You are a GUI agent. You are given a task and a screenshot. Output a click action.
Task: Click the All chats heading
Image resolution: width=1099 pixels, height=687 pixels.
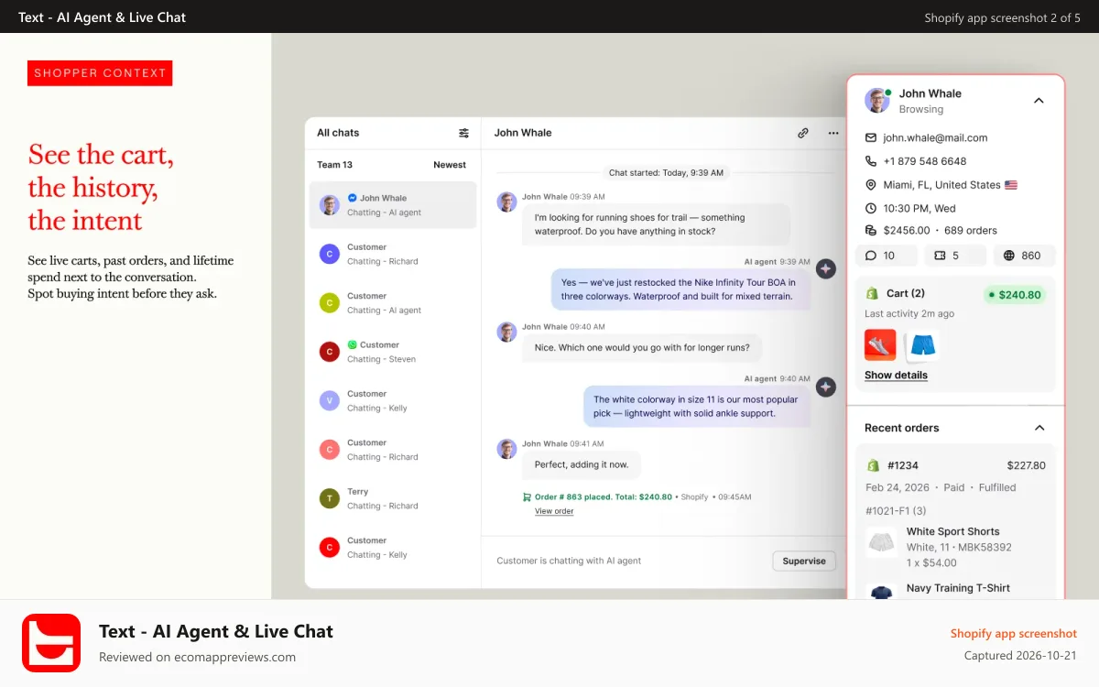[338, 133]
